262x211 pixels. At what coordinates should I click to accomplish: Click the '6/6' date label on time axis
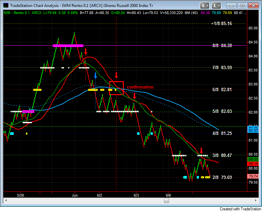168,195
